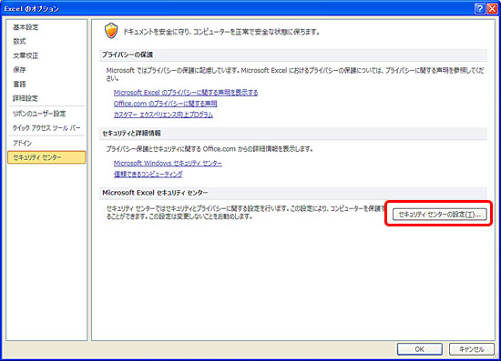Click the help question mark icon
The image size is (501, 361).
(479, 8)
